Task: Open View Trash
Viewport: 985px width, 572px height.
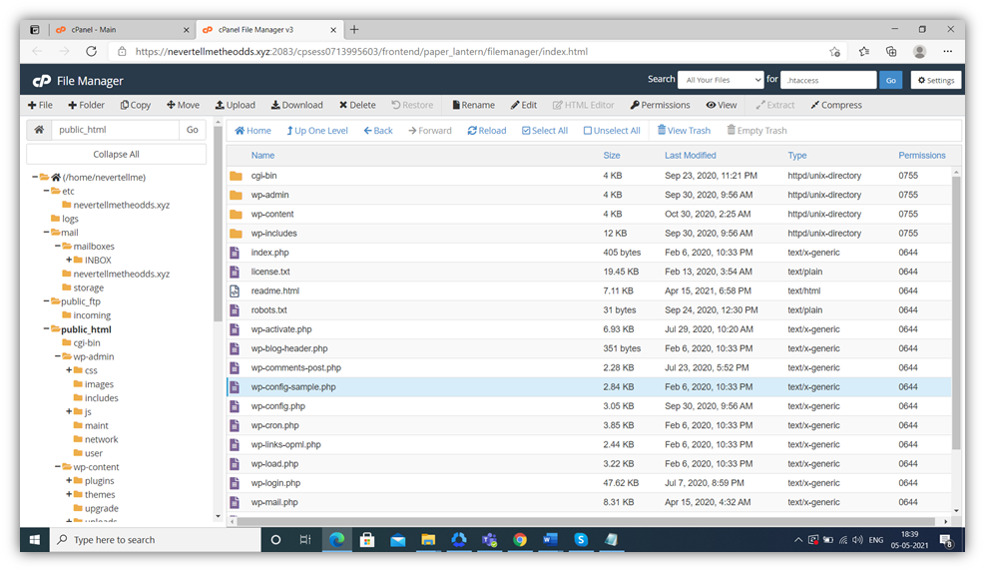Action: tap(684, 130)
